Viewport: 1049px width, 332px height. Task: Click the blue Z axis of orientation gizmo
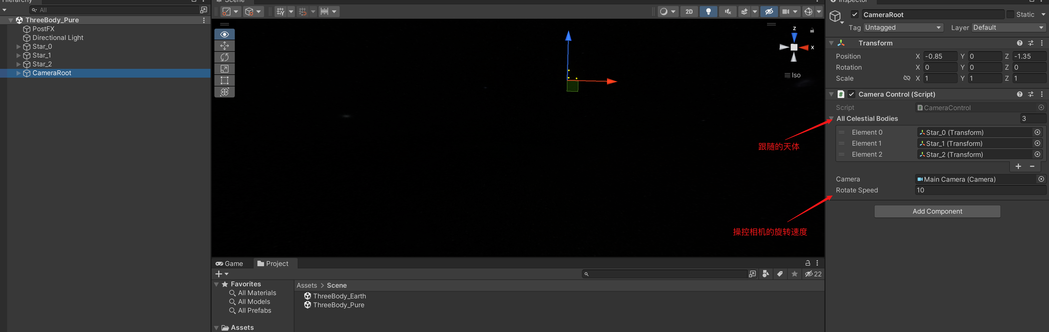pos(794,37)
